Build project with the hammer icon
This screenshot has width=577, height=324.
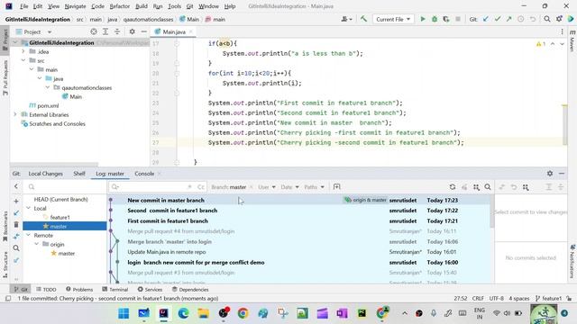(x=363, y=19)
